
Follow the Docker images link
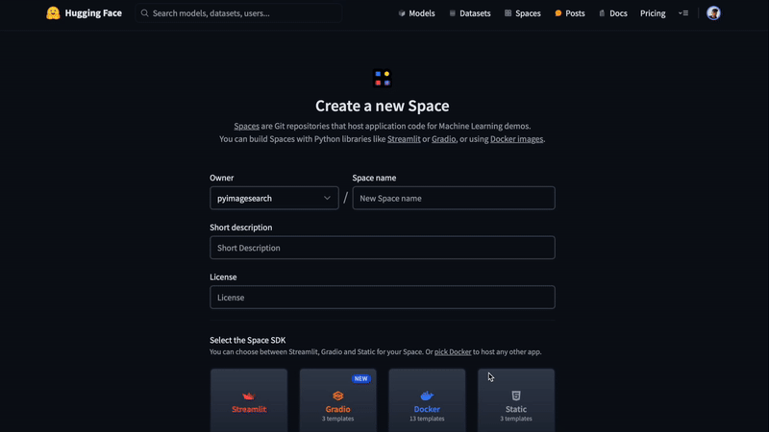(x=516, y=139)
